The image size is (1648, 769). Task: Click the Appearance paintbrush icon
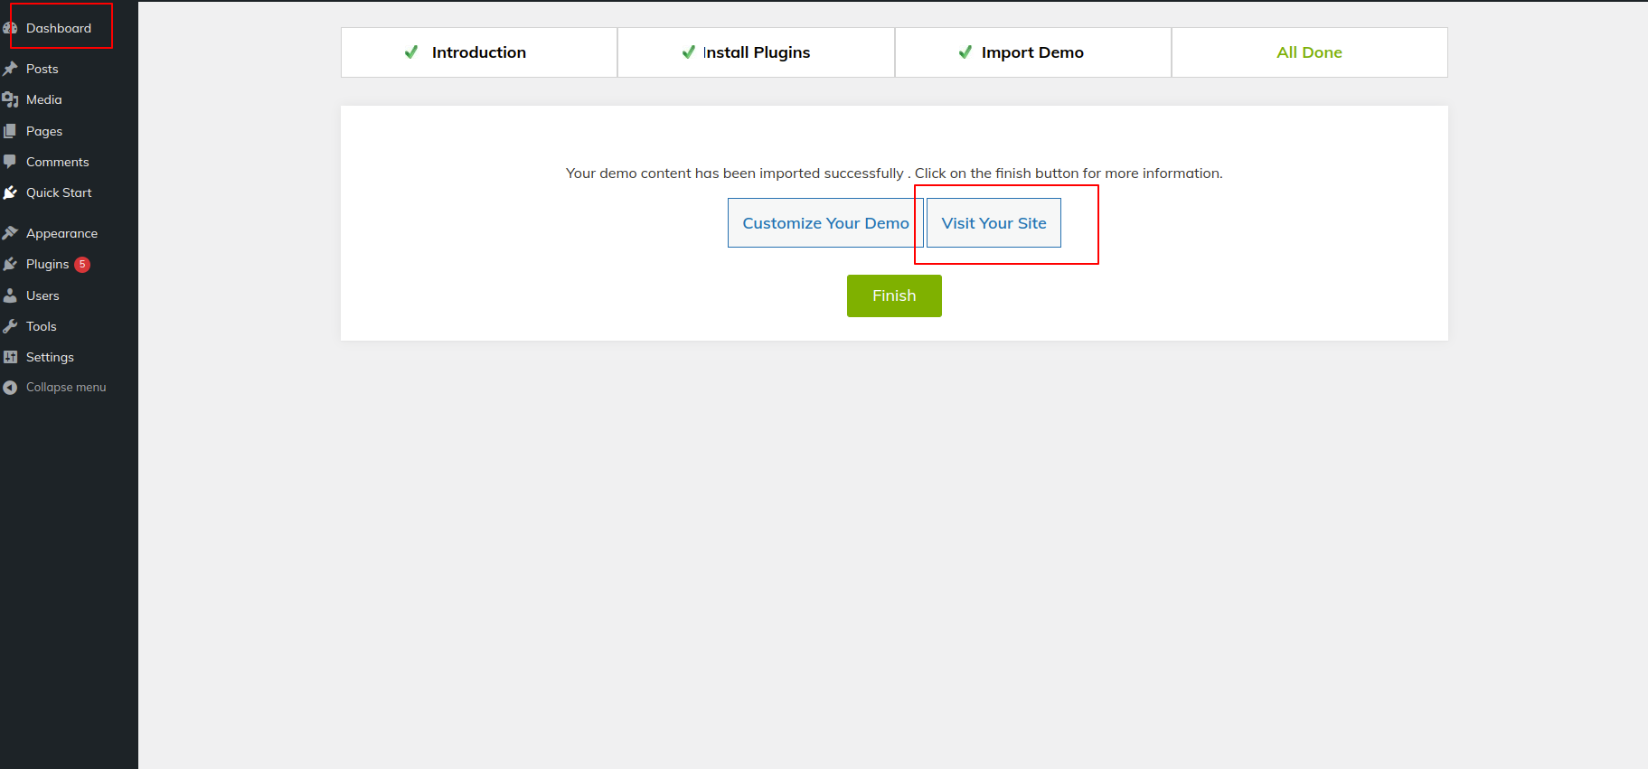click(x=10, y=233)
